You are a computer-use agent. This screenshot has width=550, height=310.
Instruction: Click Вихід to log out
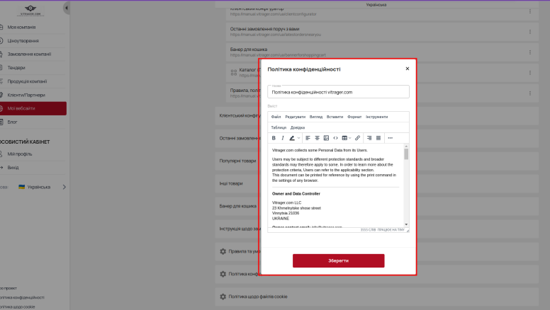[x=13, y=168]
